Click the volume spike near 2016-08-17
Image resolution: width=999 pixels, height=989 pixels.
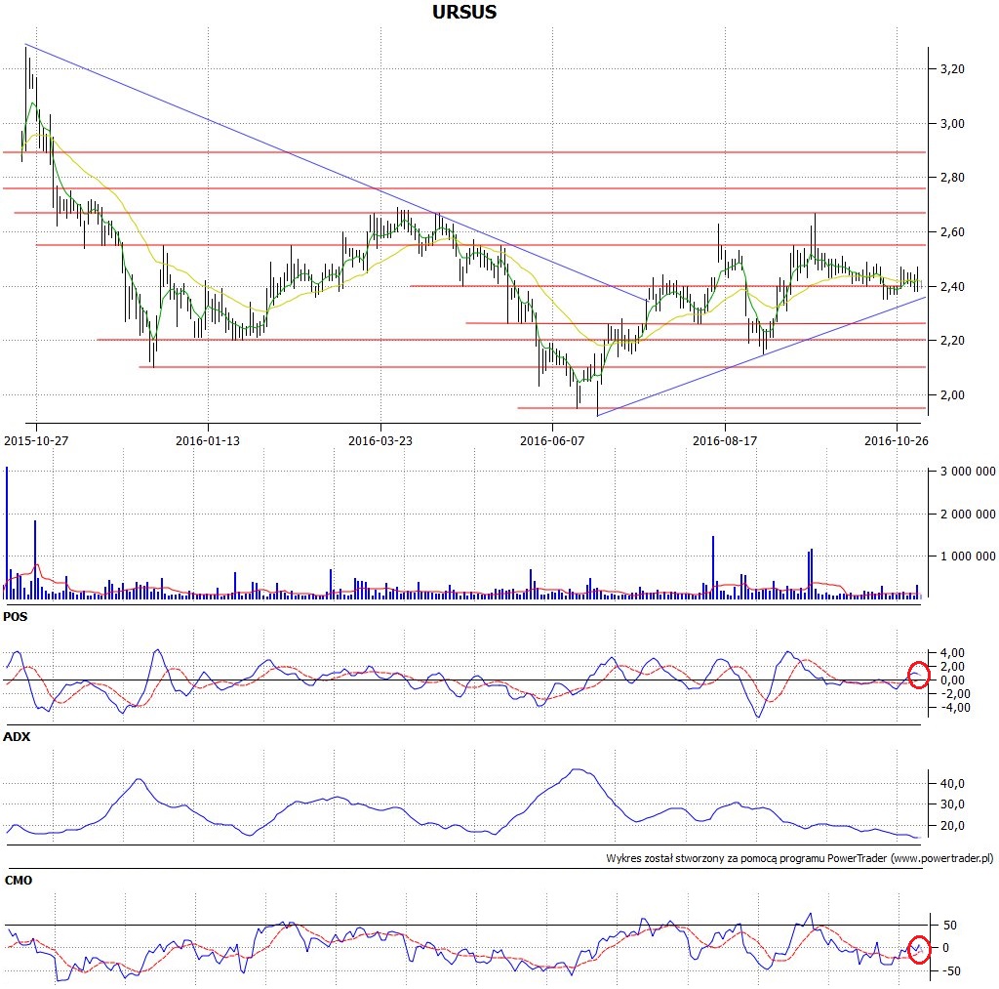[713, 567]
